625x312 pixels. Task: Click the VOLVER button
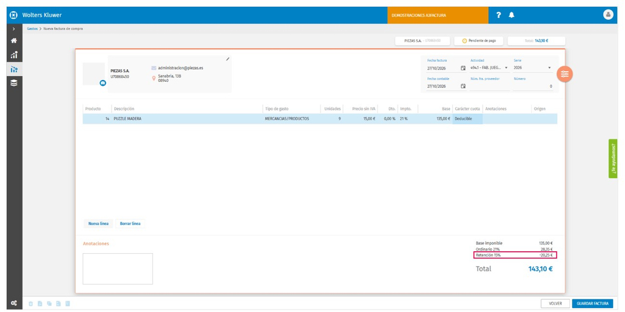click(555, 303)
